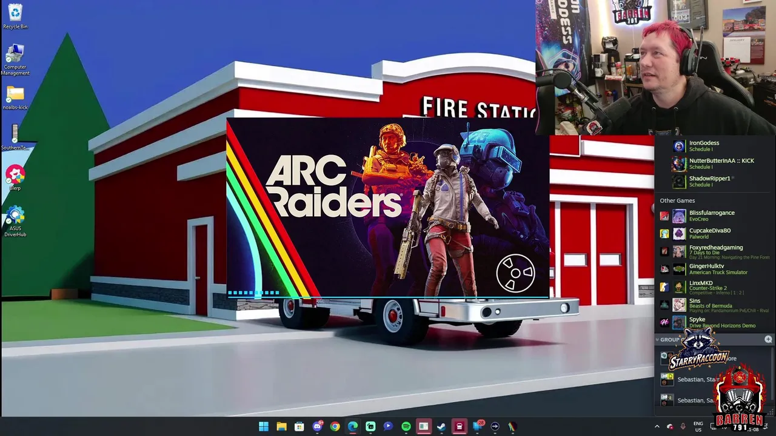Open the Windows Start menu
This screenshot has width=776, height=436.
[264, 426]
